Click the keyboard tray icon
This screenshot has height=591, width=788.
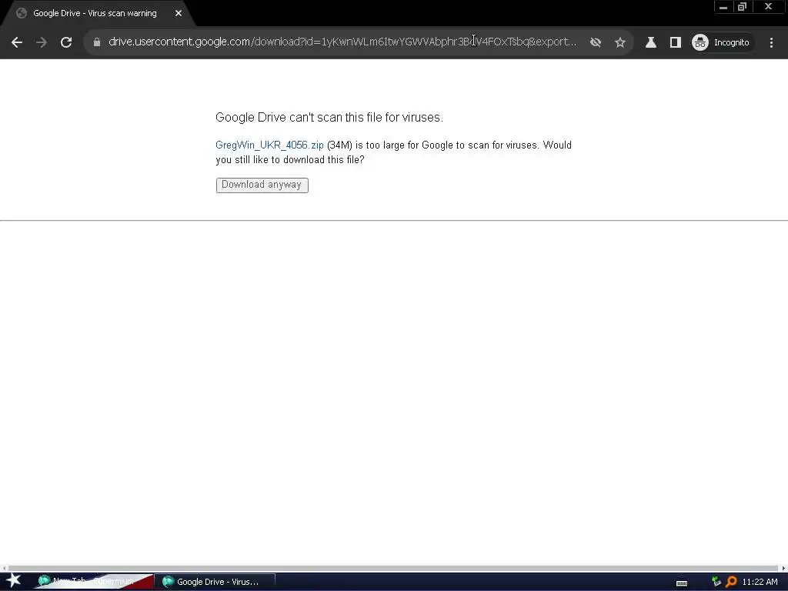pos(682,583)
